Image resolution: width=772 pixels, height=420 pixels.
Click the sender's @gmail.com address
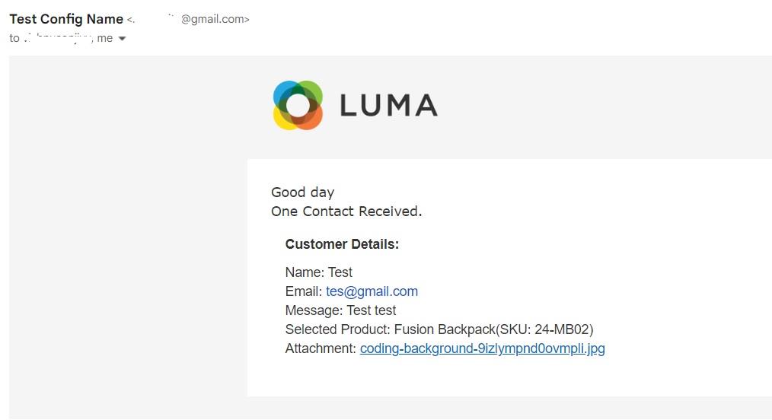(x=213, y=20)
